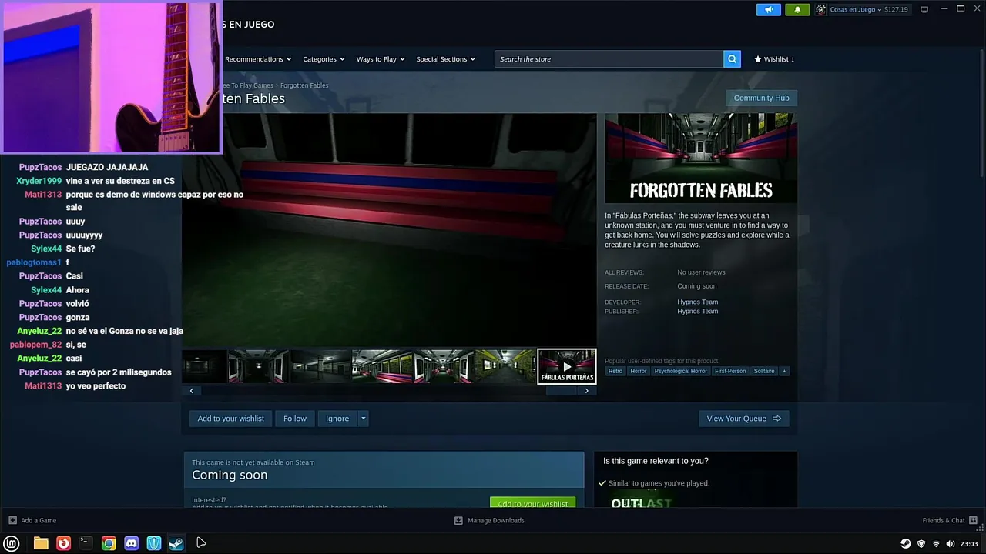The height and width of the screenshot is (554, 986).
Task: Click the screenshot strip scrollbar handle
Action: (561, 391)
